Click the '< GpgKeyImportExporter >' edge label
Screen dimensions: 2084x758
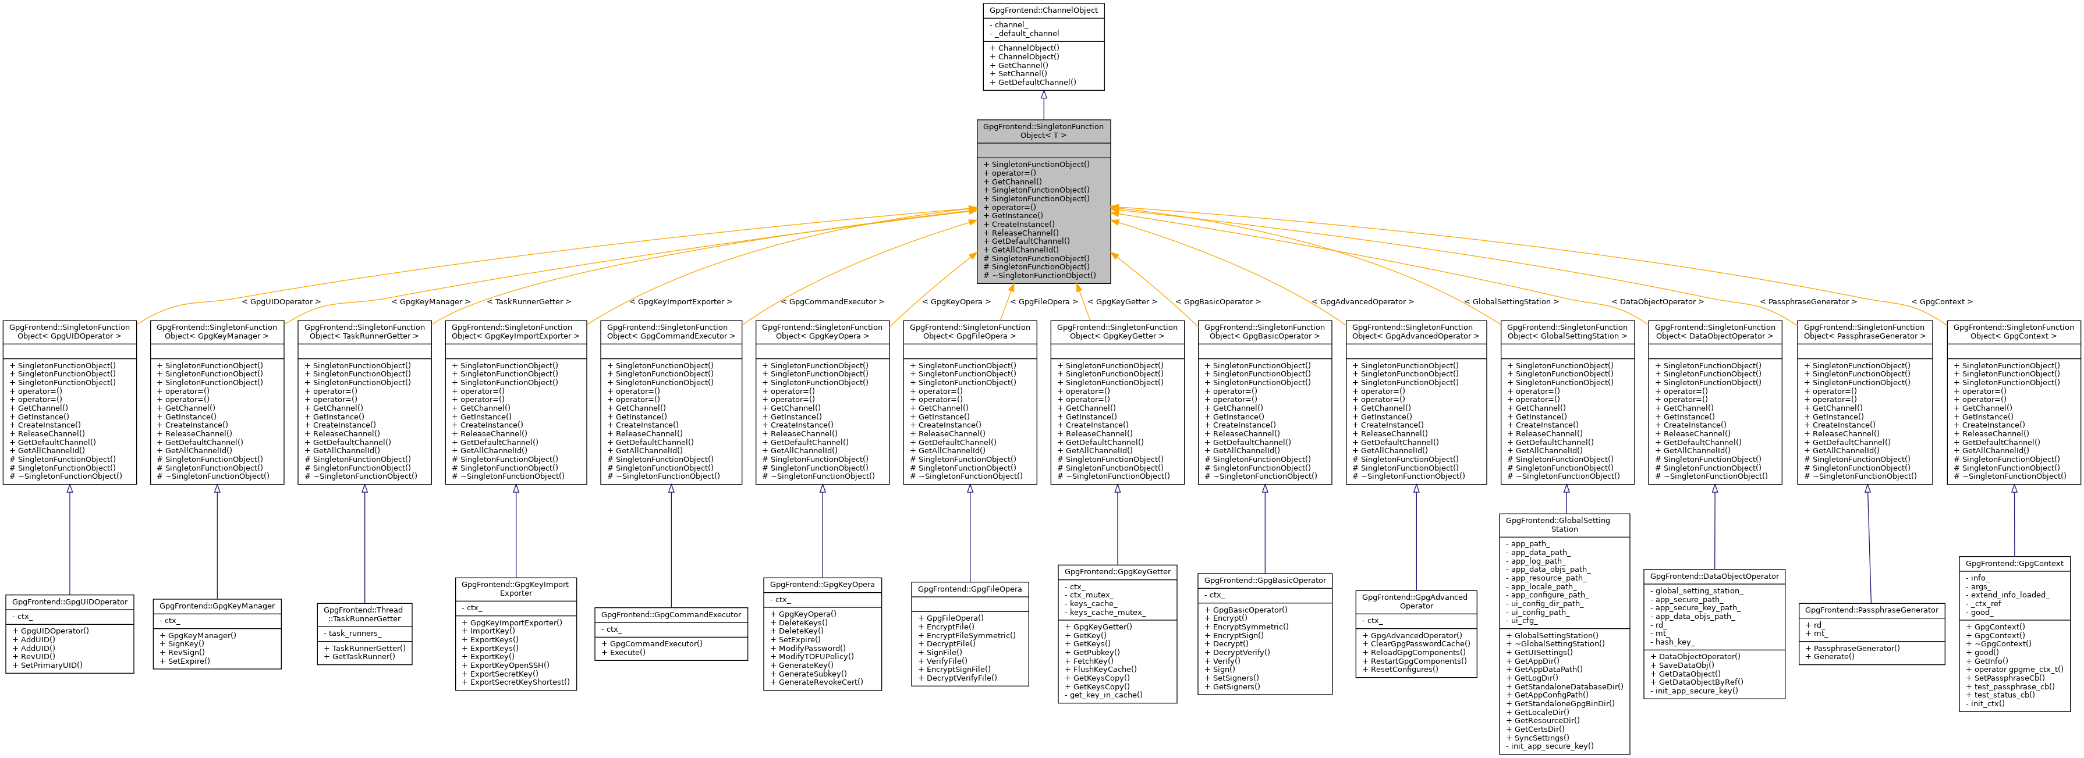[681, 303]
